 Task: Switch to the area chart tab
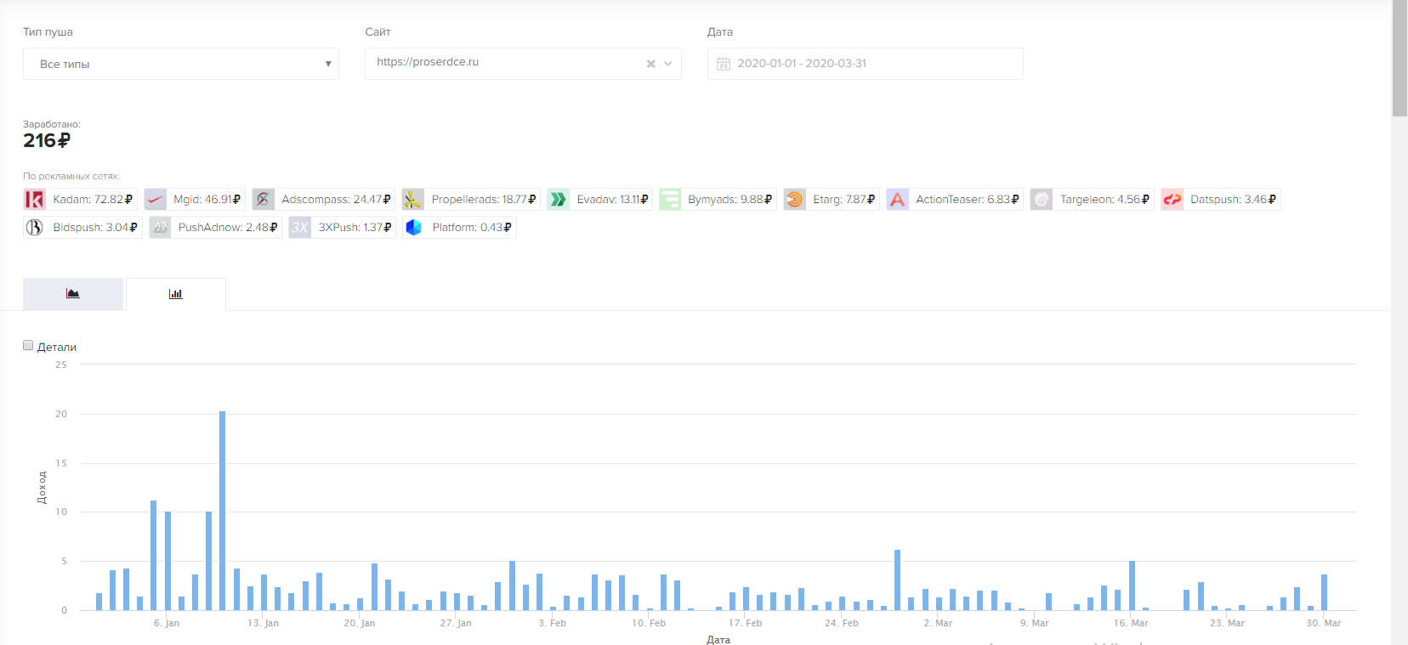(73, 294)
